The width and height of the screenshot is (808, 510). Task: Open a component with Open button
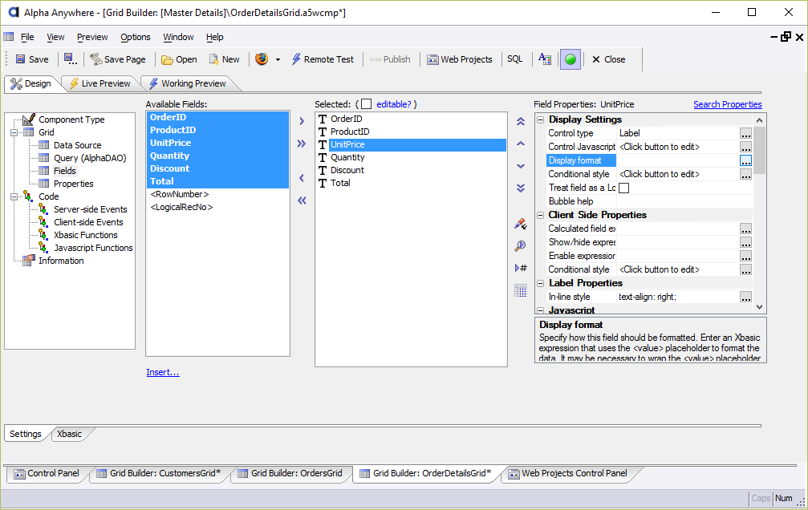tap(179, 59)
